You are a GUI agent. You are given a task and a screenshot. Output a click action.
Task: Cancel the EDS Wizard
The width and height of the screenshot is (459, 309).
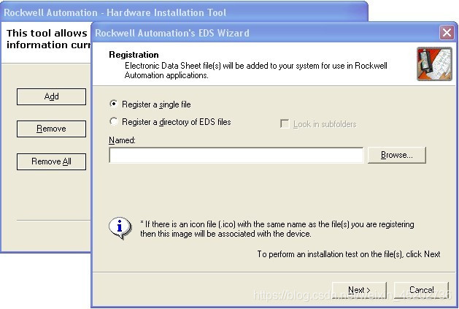click(421, 290)
